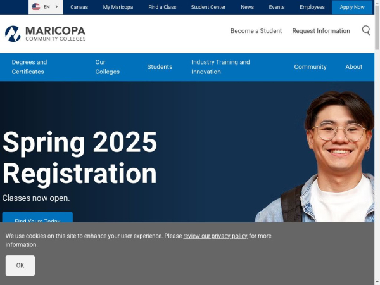Open the search magnifier icon
380x285 pixels.
pos(366,31)
